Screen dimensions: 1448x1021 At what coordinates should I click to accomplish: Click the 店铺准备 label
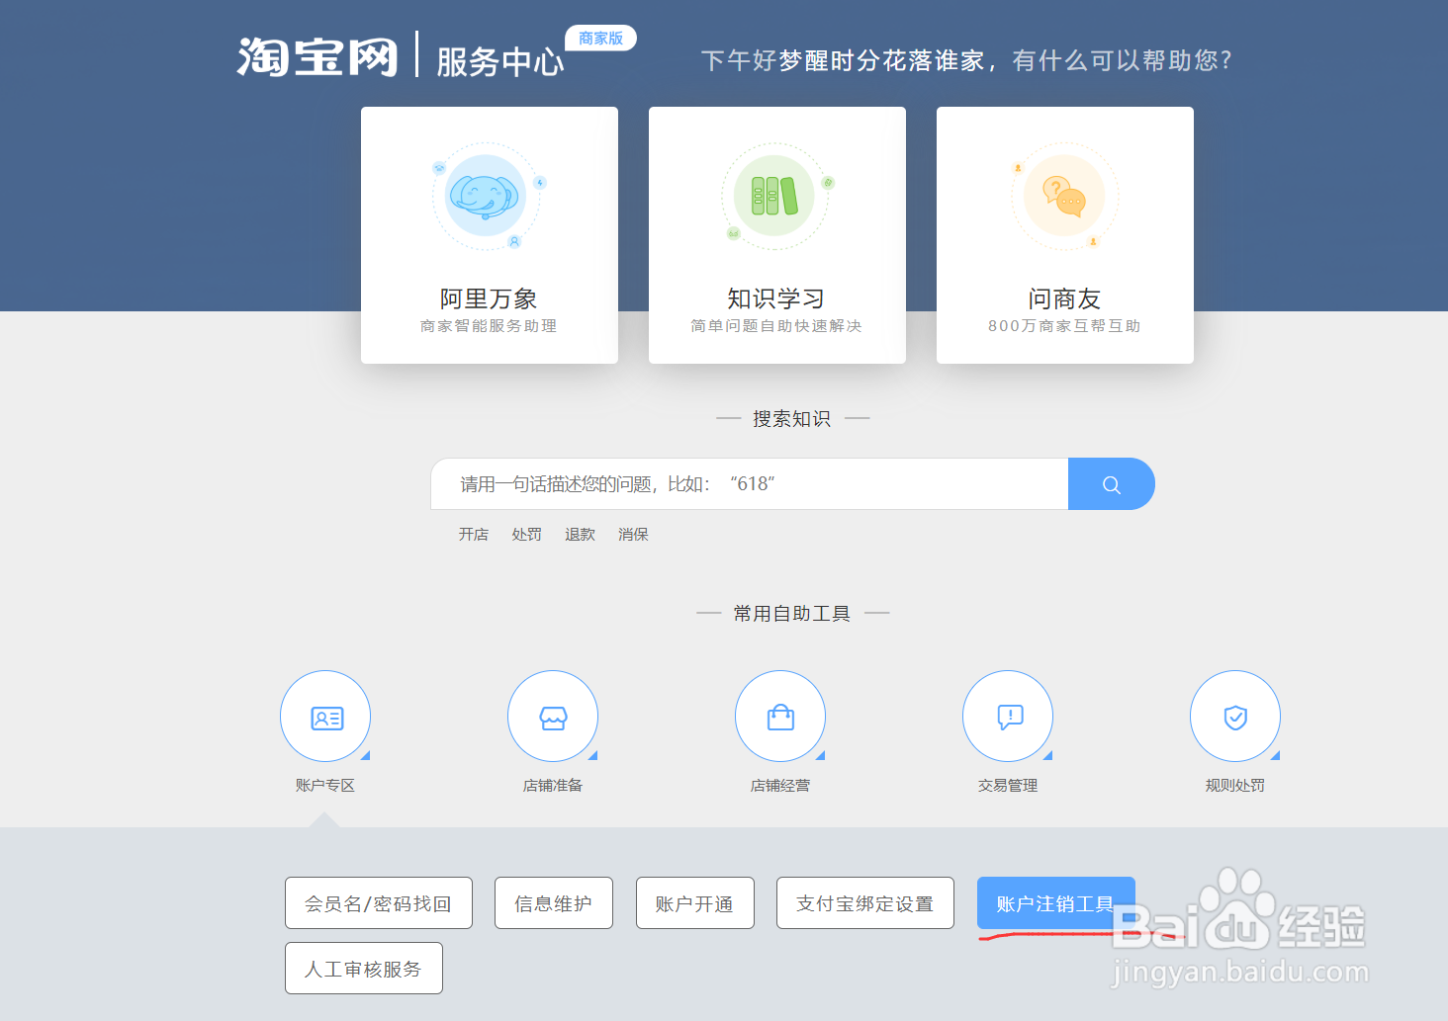click(x=553, y=786)
